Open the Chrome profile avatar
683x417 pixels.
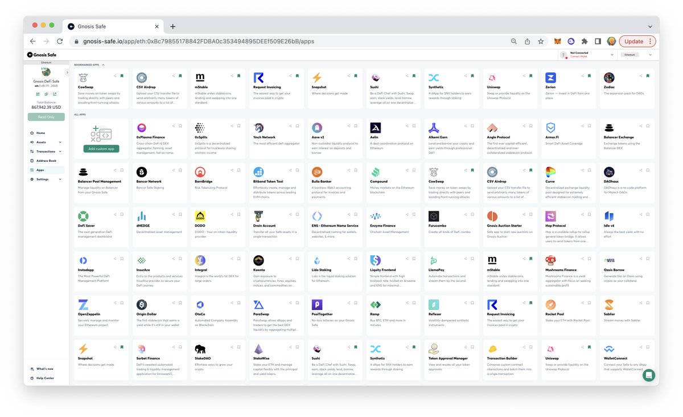coord(611,41)
